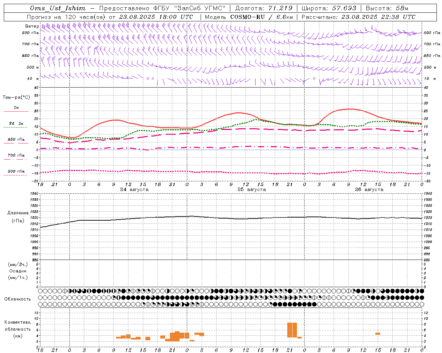
Task: Click the '24 августа' date label
Action: (134, 190)
